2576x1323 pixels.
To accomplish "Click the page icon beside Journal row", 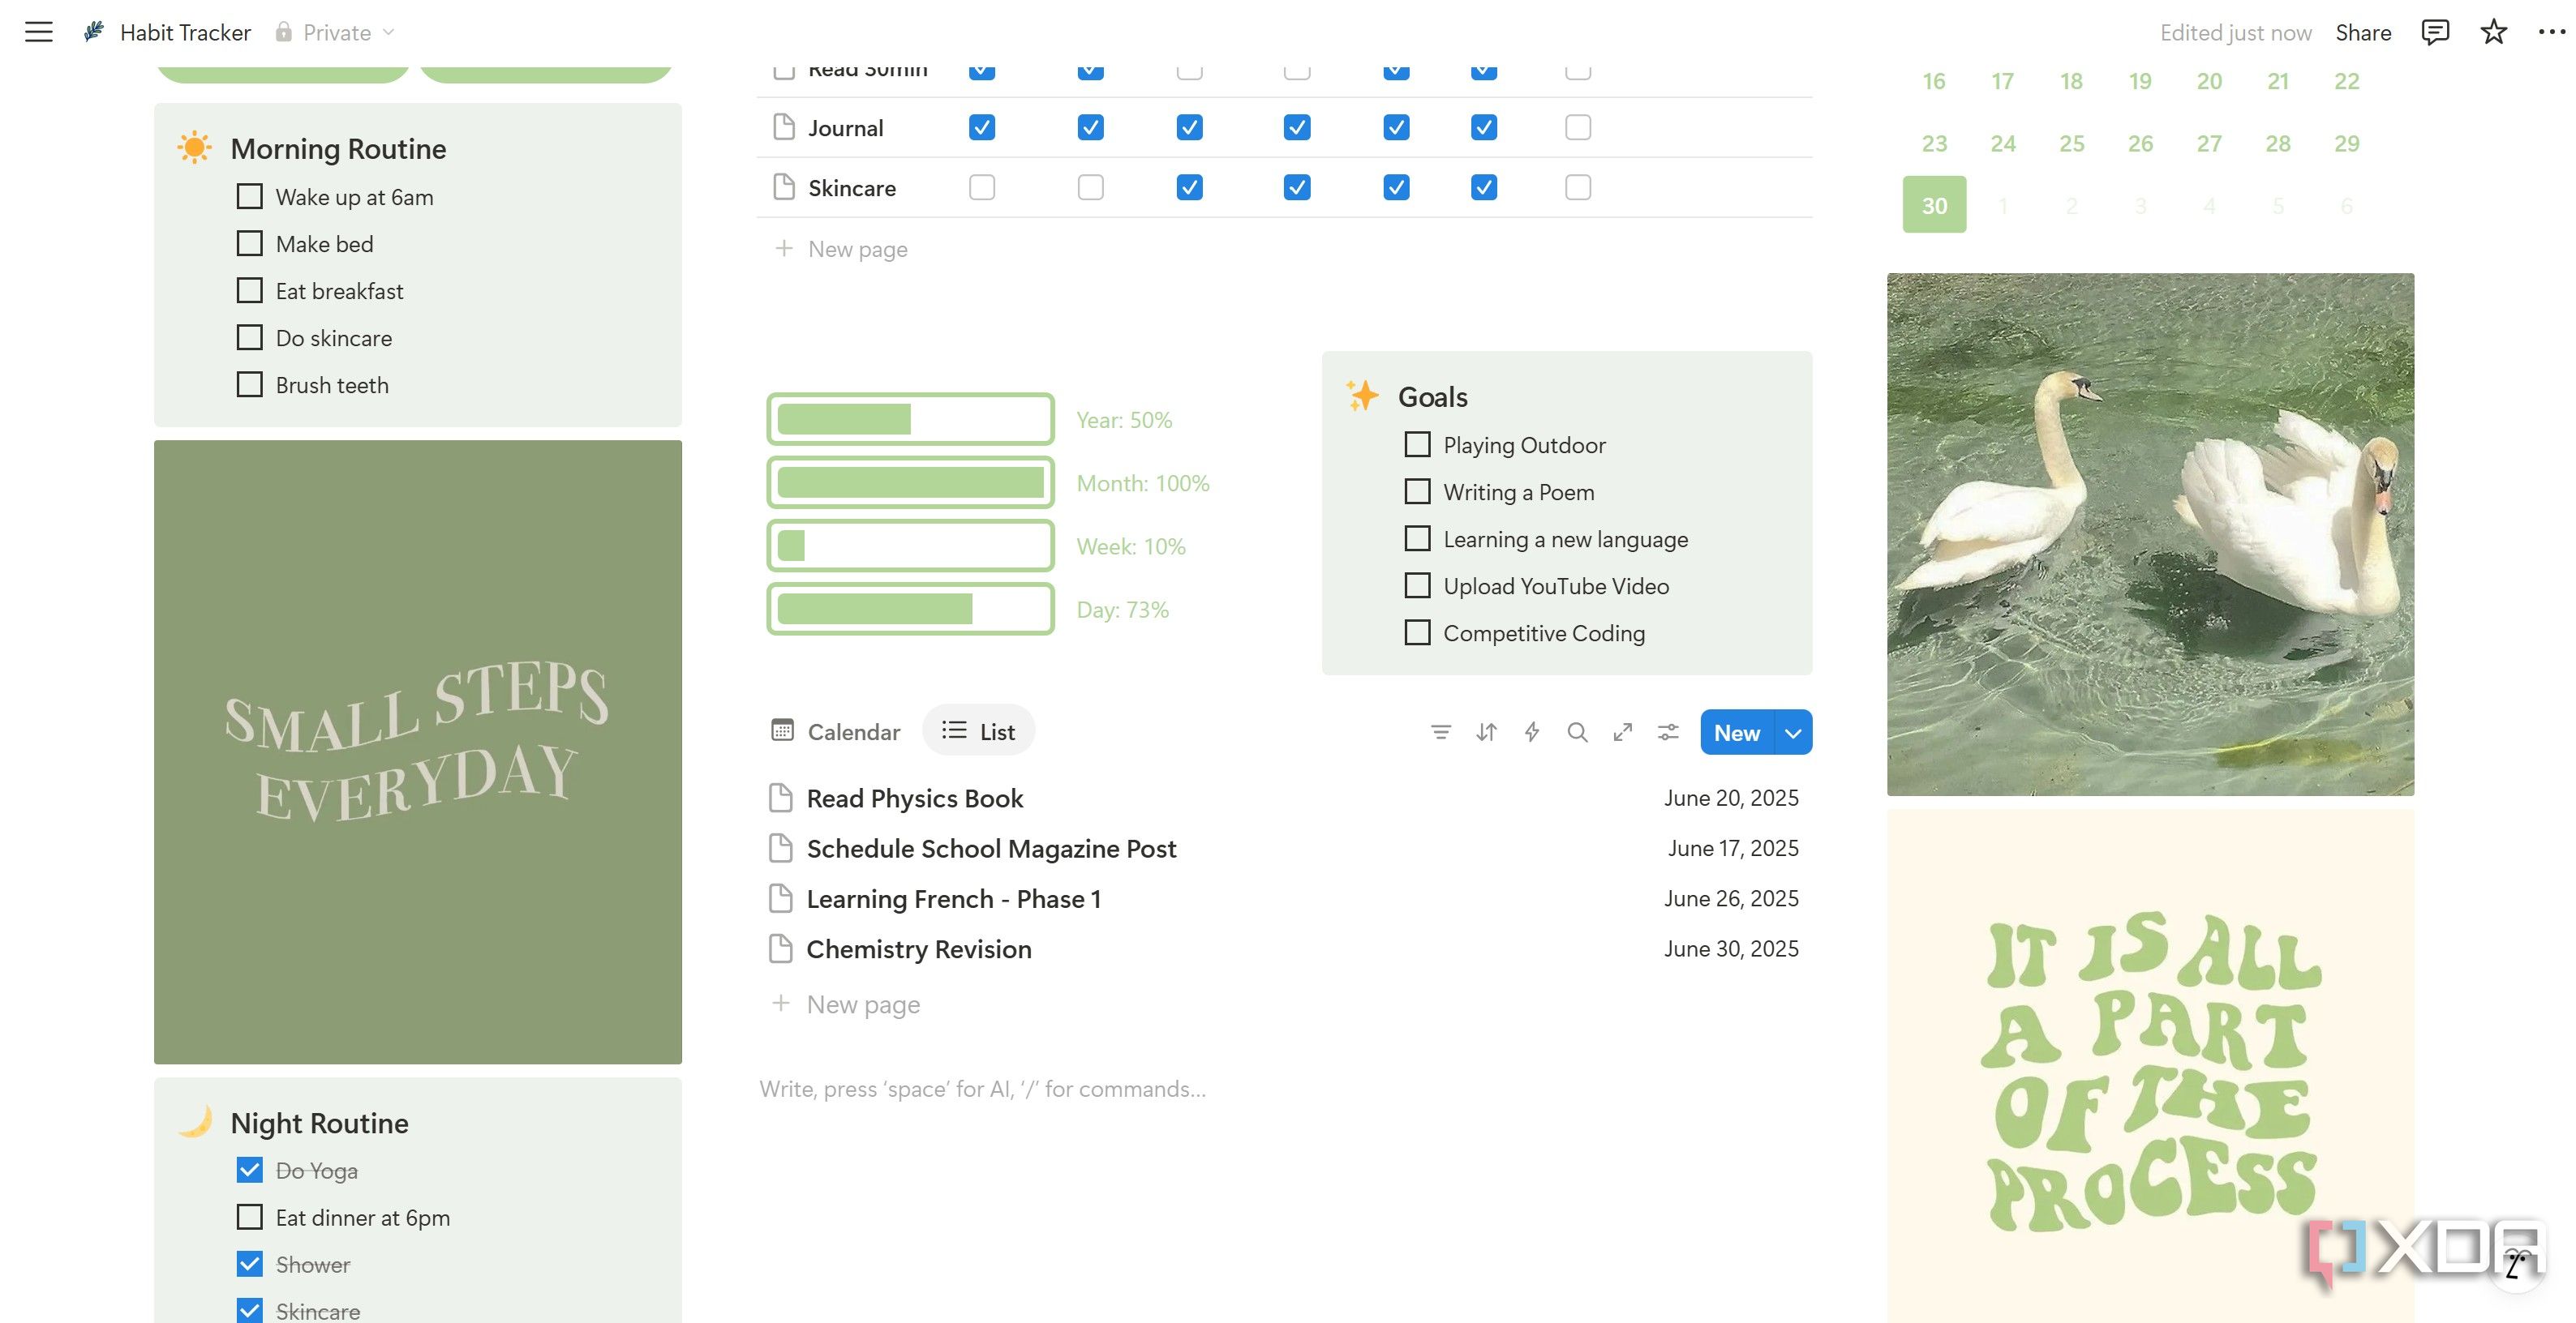I will tap(784, 127).
